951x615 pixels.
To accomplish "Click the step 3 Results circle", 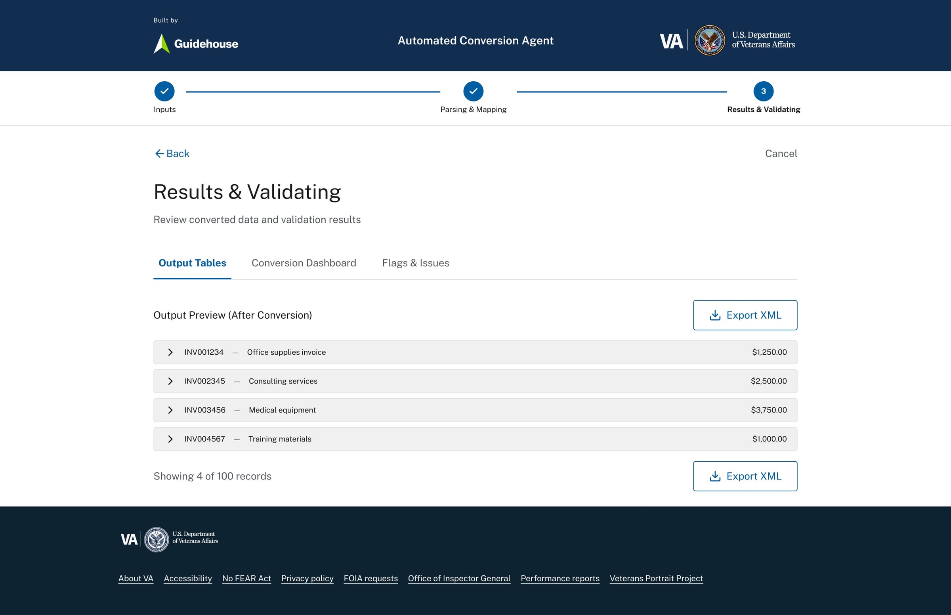I will (x=763, y=91).
